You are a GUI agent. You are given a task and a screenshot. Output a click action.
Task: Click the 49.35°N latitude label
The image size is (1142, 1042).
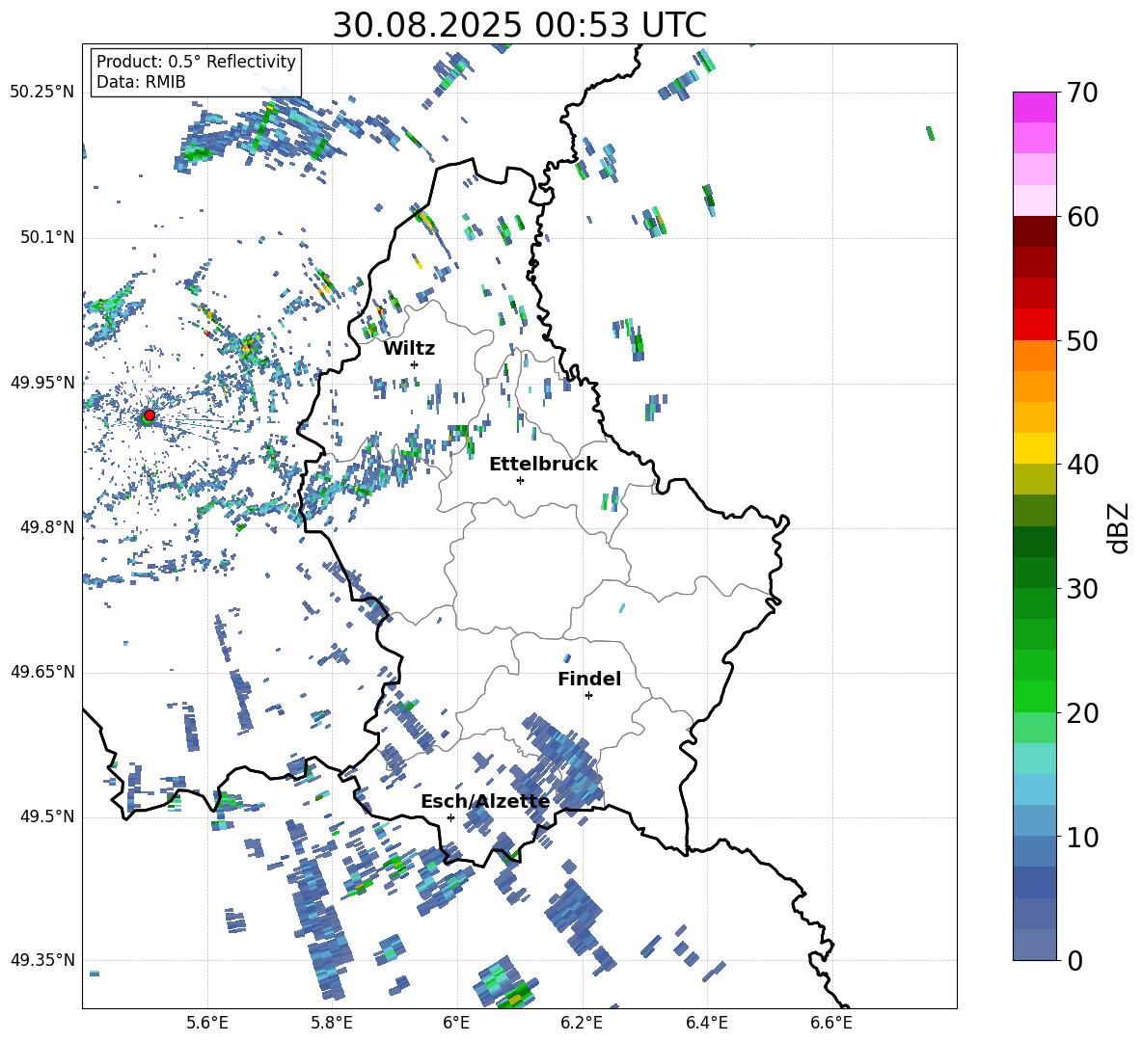[x=42, y=960]
